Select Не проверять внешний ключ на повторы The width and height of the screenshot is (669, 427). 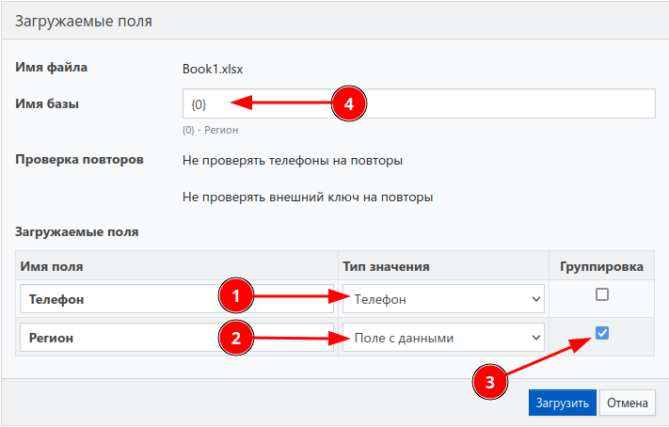pos(308,198)
